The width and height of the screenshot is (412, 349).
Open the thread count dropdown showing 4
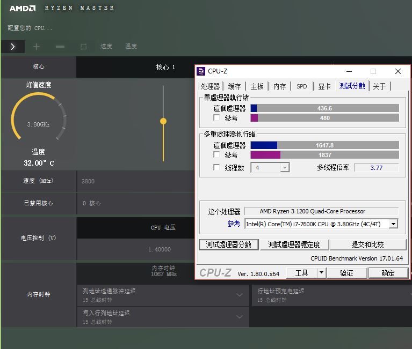click(x=285, y=168)
